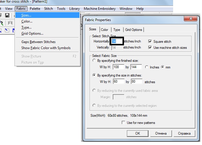Choose the mm unit radio button
202x145 pixels.
click(x=163, y=67)
